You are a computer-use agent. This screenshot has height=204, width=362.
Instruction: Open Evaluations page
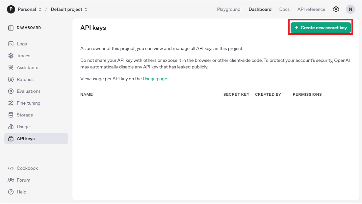29,91
